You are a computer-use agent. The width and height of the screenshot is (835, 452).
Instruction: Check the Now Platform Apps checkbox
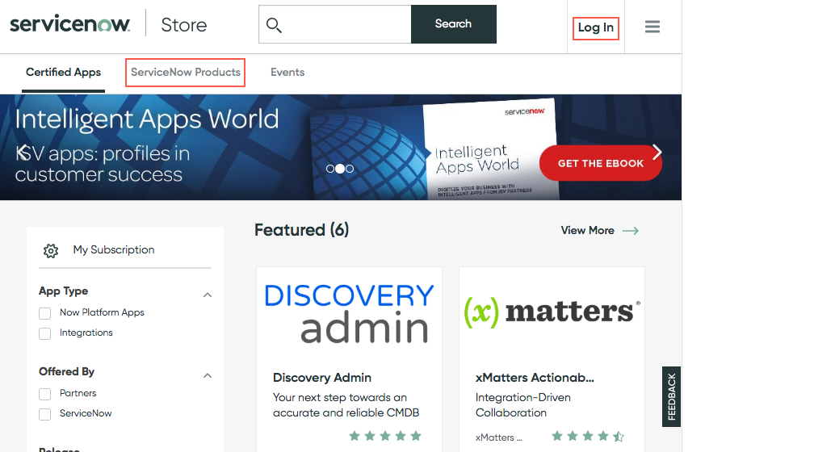44,313
